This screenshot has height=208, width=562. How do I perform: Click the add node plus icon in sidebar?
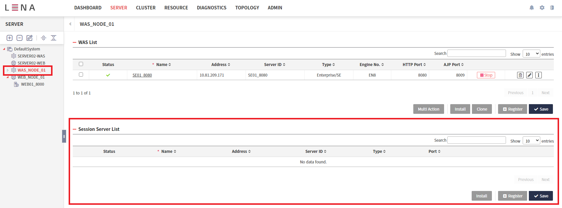(x=10, y=38)
